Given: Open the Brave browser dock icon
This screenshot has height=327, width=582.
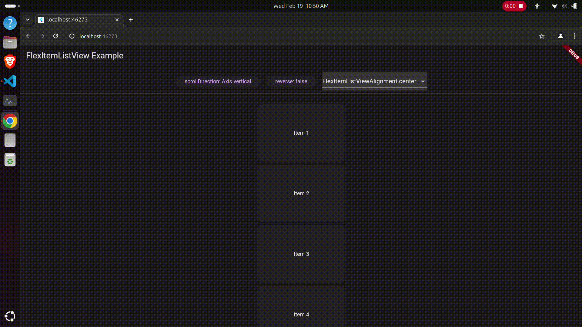Looking at the screenshot, I should 10,61.
